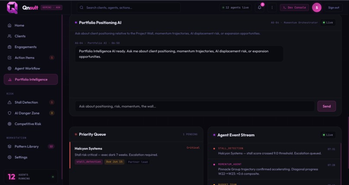
Task: Open Action Items list
Action: coord(31,57)
